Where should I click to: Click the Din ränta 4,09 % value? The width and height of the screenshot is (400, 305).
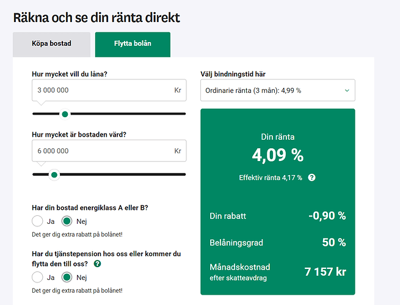pyautogui.click(x=277, y=155)
